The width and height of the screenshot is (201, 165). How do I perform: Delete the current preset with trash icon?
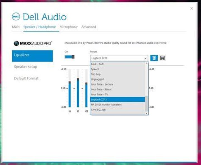(x=154, y=58)
